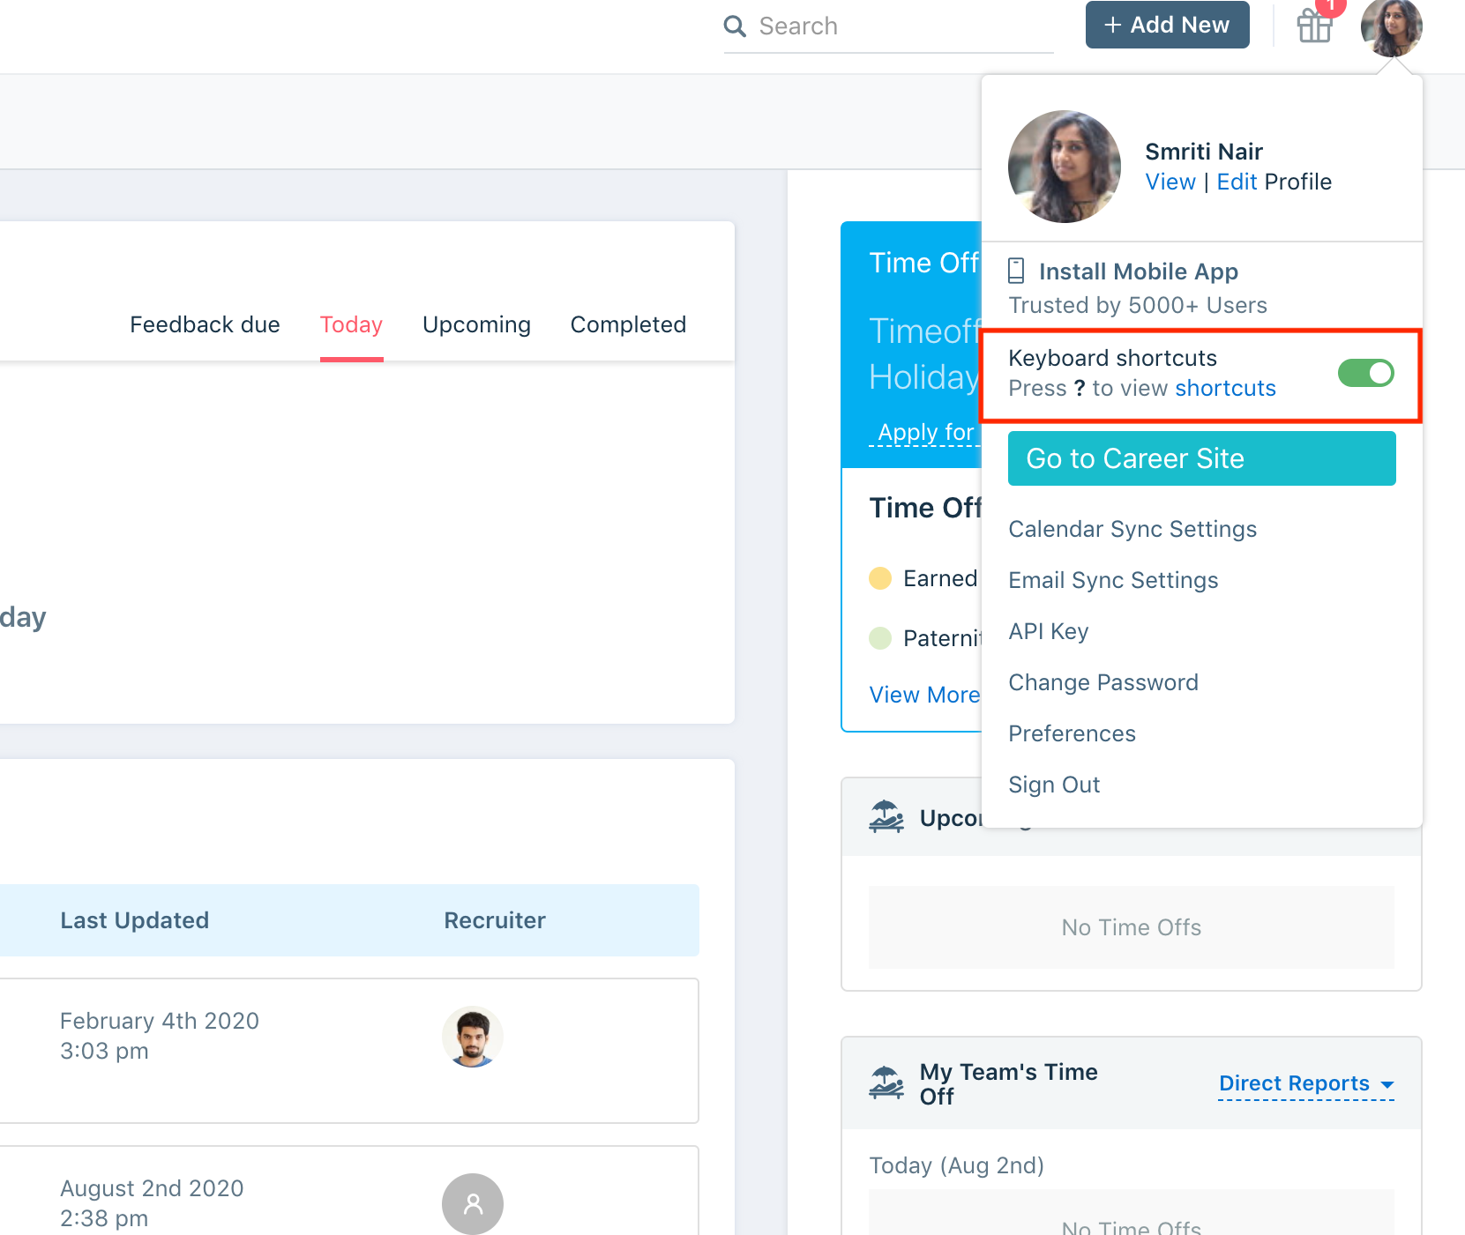Open the Upcoming tab
This screenshot has width=1465, height=1235.
point(476,324)
